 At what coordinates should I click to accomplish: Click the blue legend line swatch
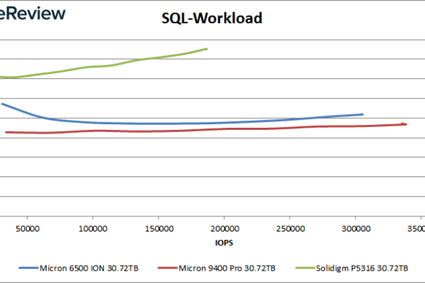[x=28, y=268]
